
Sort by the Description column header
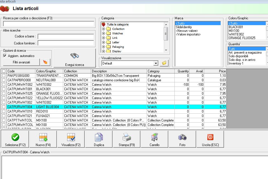tap(119, 71)
